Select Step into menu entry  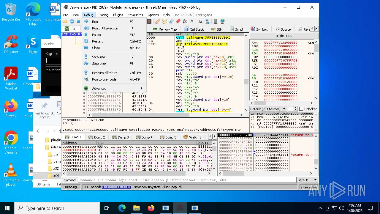click(114, 57)
